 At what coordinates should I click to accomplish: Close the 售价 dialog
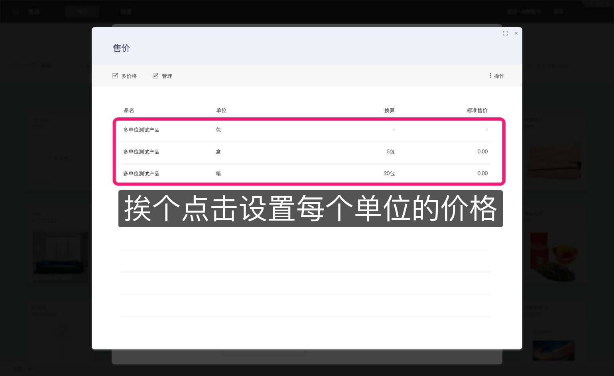click(x=516, y=33)
